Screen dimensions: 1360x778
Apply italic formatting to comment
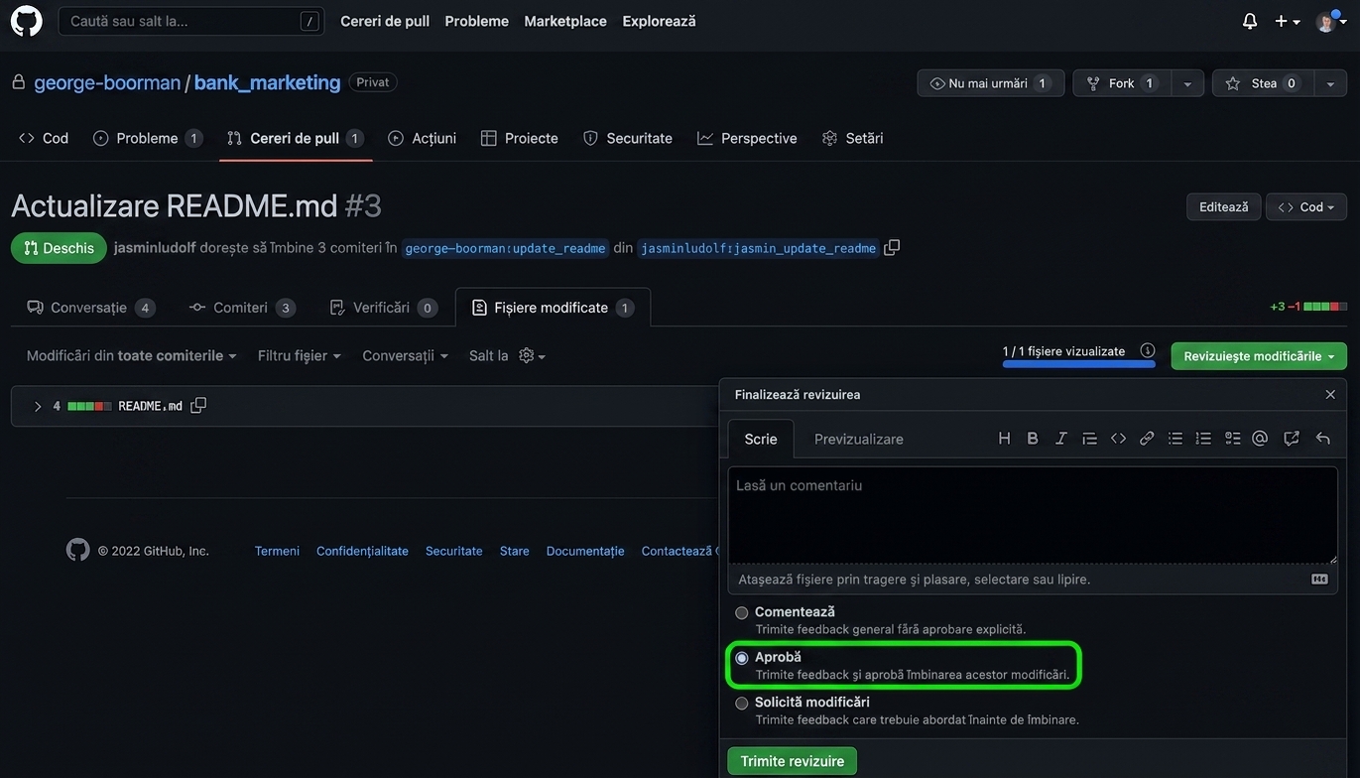[1061, 439]
